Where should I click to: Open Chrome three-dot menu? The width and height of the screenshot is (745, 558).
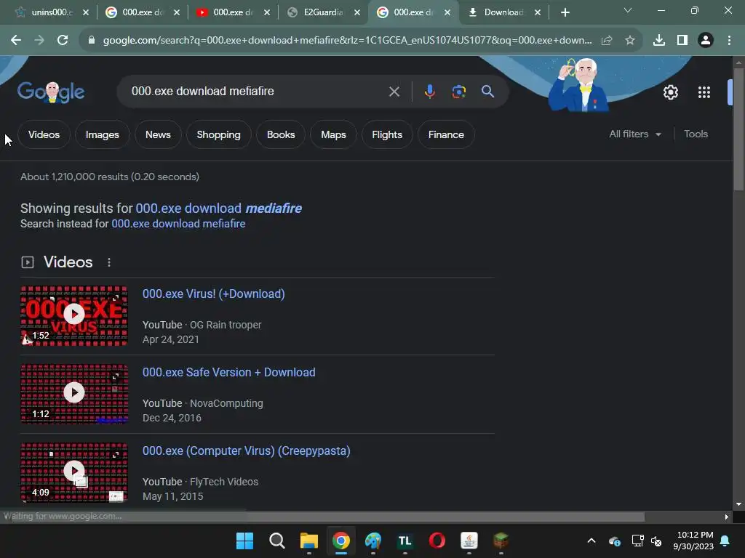(729, 41)
